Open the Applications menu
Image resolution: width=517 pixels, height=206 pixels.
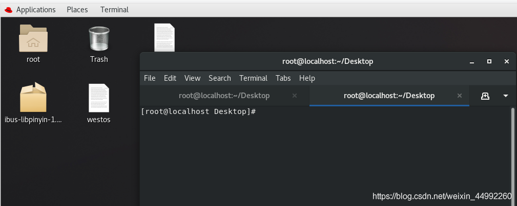click(x=36, y=10)
